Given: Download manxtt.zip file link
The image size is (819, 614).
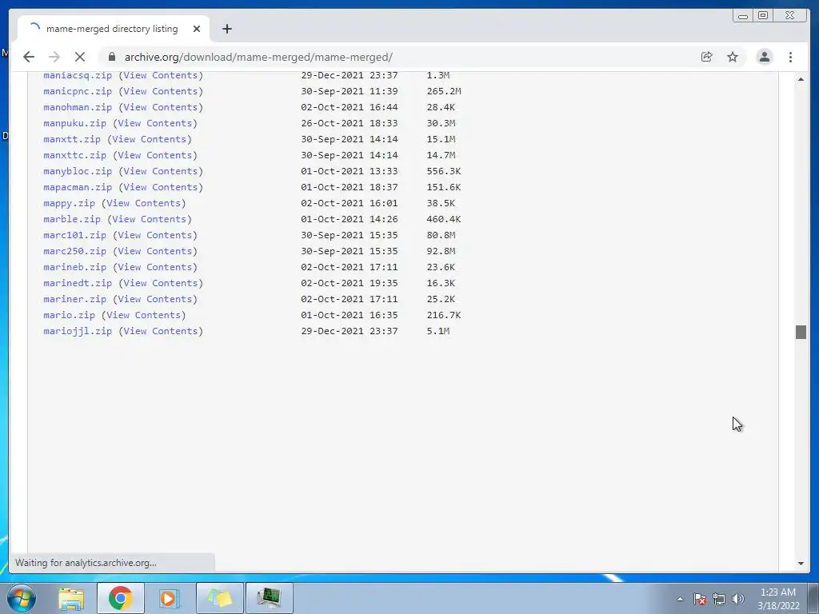Looking at the screenshot, I should [71, 139].
